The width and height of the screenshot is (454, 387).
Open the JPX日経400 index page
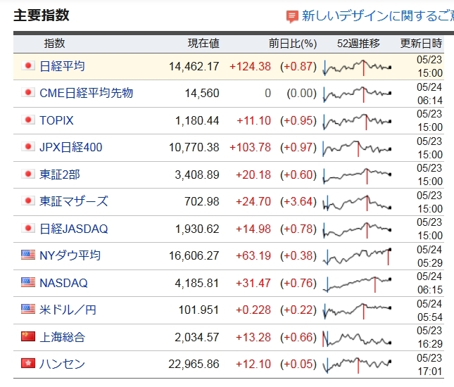pos(70,147)
